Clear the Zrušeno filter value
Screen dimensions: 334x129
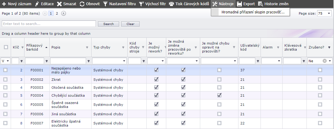[325, 61]
